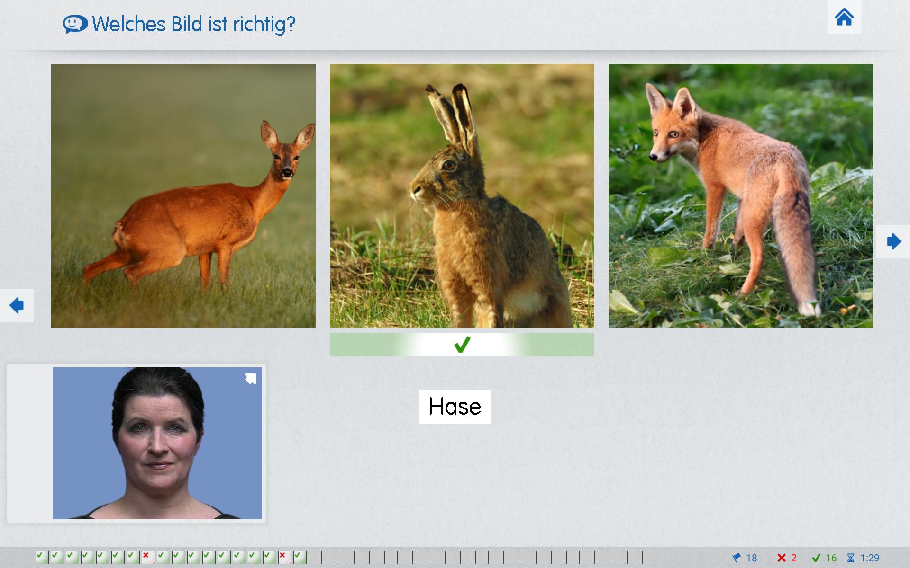Click the last green-checked progress box

click(300, 558)
